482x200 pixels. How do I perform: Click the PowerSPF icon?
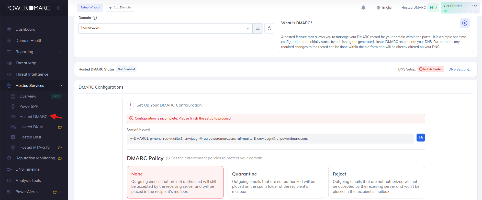pos(13,107)
